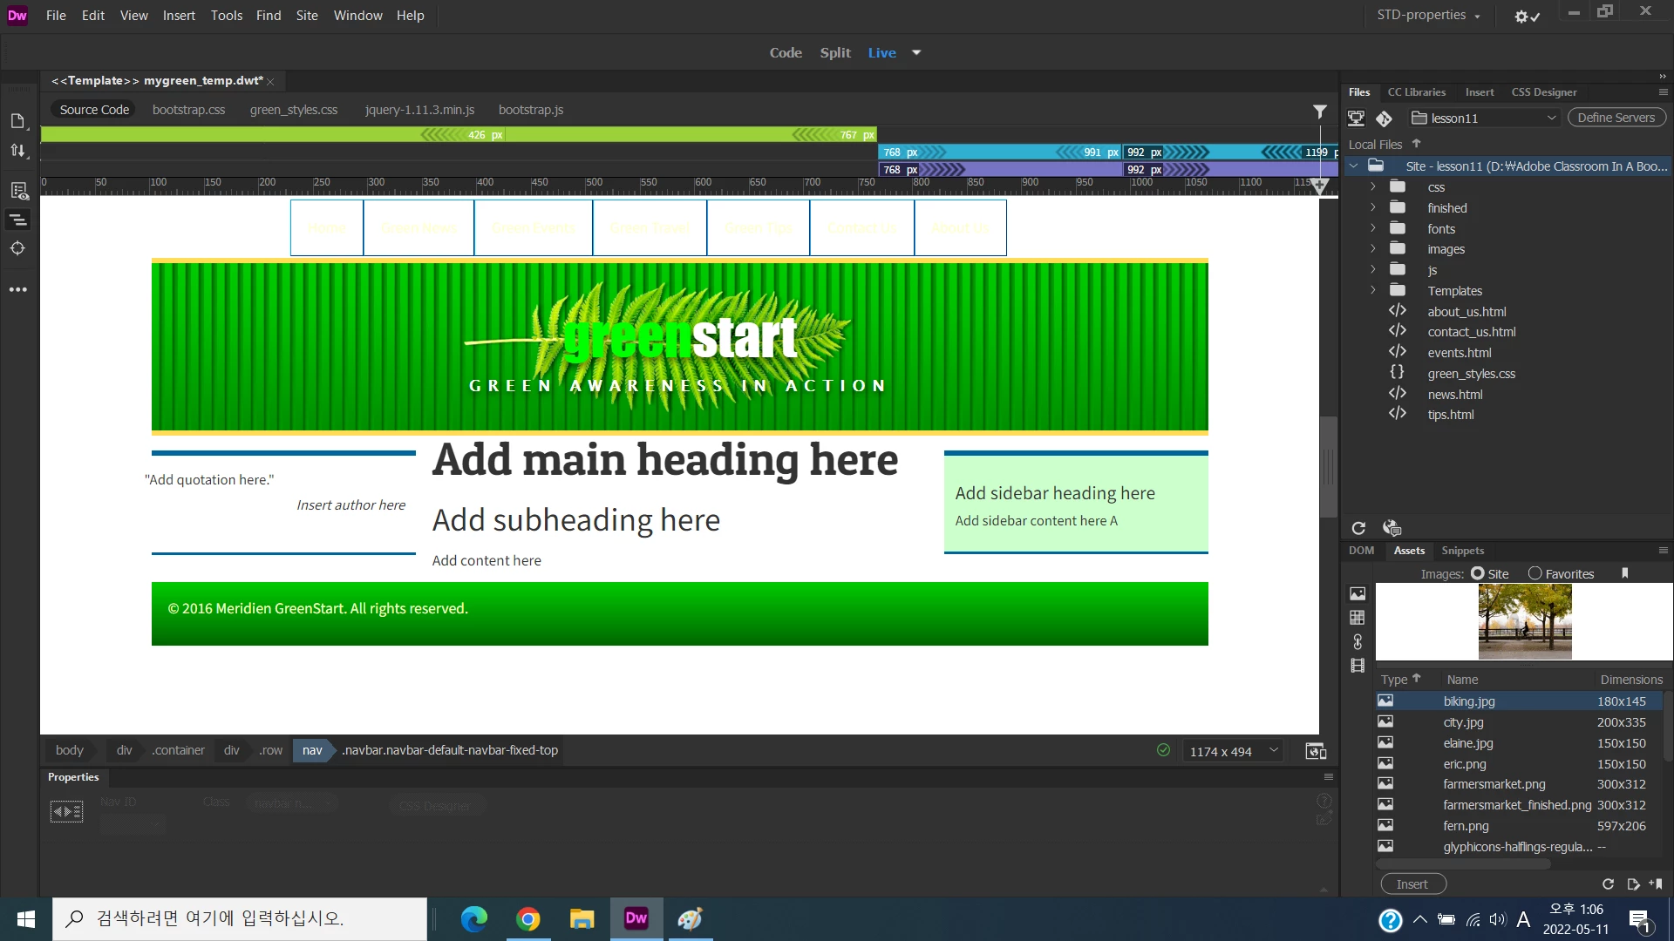Click the Refresh icon in Files panel
Image resolution: width=1674 pixels, height=941 pixels.
pos(1358,528)
